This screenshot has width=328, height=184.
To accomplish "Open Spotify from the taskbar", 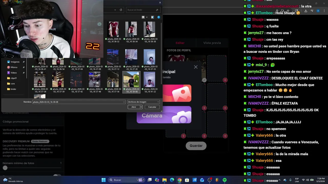I will (x=224, y=180).
